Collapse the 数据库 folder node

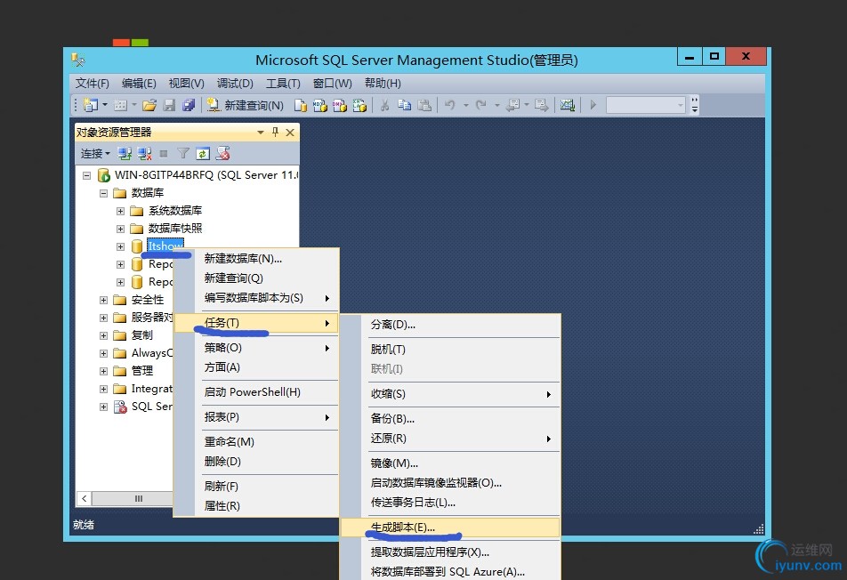tap(104, 193)
